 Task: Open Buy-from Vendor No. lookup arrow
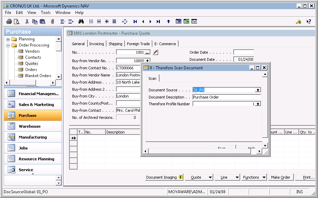148,60
